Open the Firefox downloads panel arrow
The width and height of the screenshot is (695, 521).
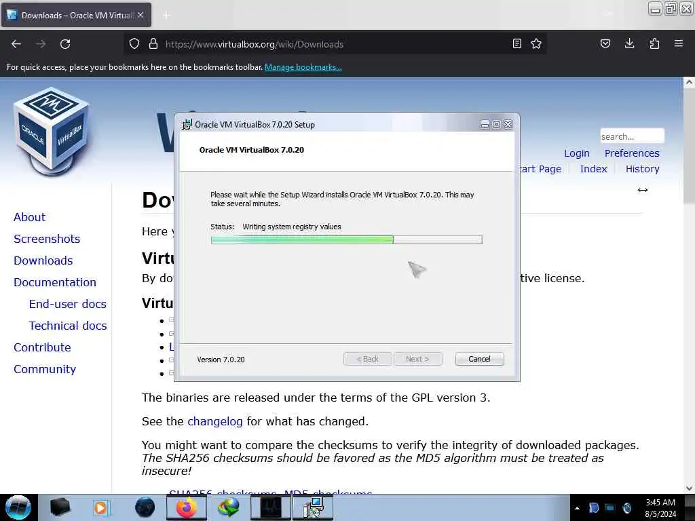tap(629, 43)
